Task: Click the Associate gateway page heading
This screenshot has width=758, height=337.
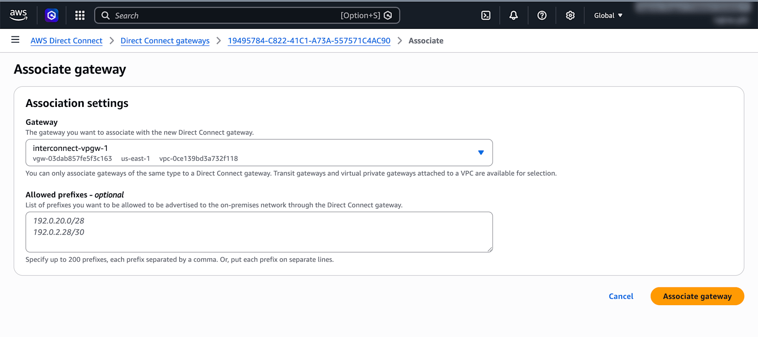Action: (70, 69)
